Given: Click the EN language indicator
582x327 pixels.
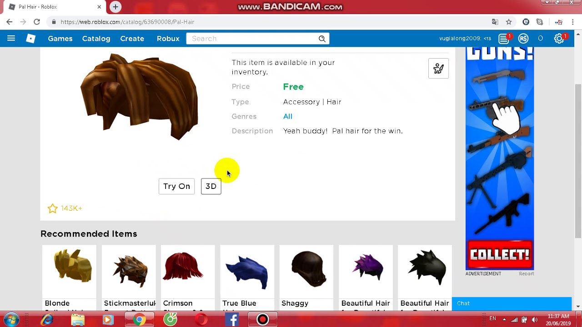Looking at the screenshot, I should coord(492,319).
